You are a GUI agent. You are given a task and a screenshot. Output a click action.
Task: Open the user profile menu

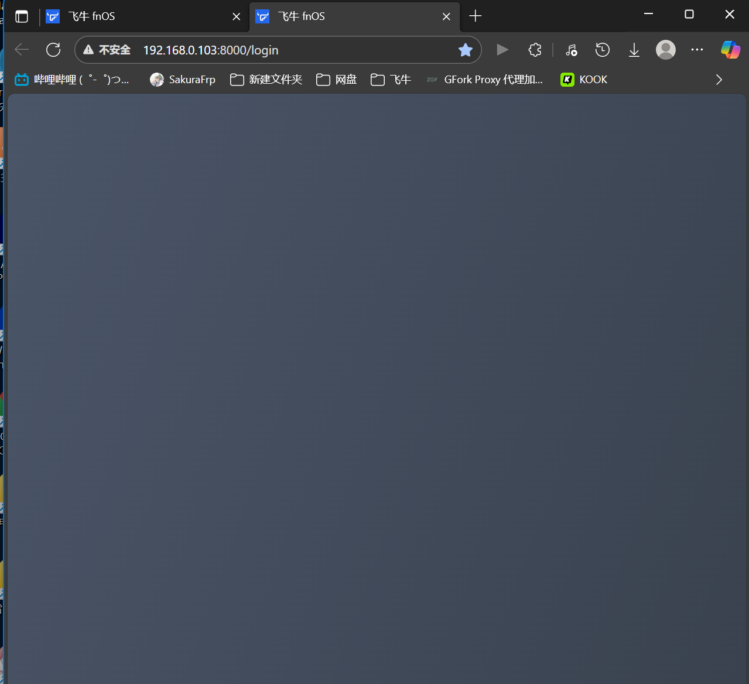click(x=666, y=50)
